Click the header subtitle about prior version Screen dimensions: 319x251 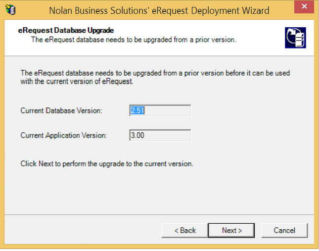point(133,40)
